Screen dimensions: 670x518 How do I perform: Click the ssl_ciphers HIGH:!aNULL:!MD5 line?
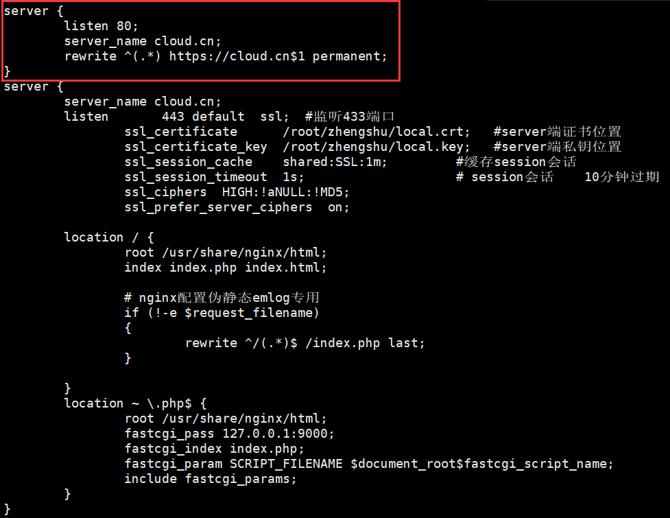point(237,192)
